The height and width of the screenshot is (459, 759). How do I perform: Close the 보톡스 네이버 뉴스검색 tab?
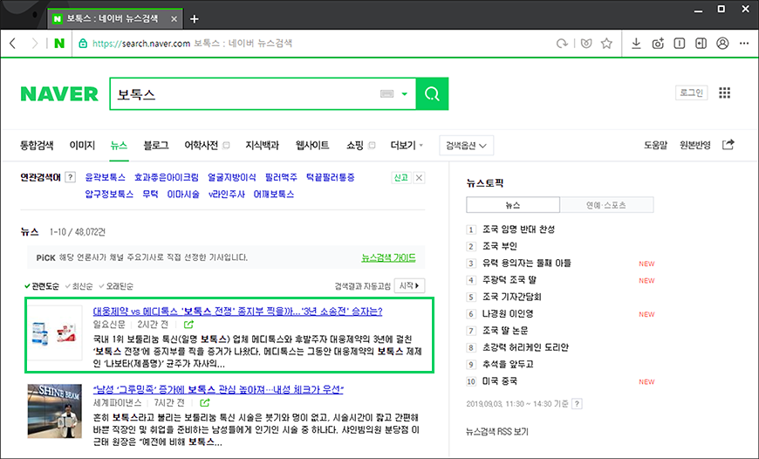pyautogui.click(x=174, y=19)
